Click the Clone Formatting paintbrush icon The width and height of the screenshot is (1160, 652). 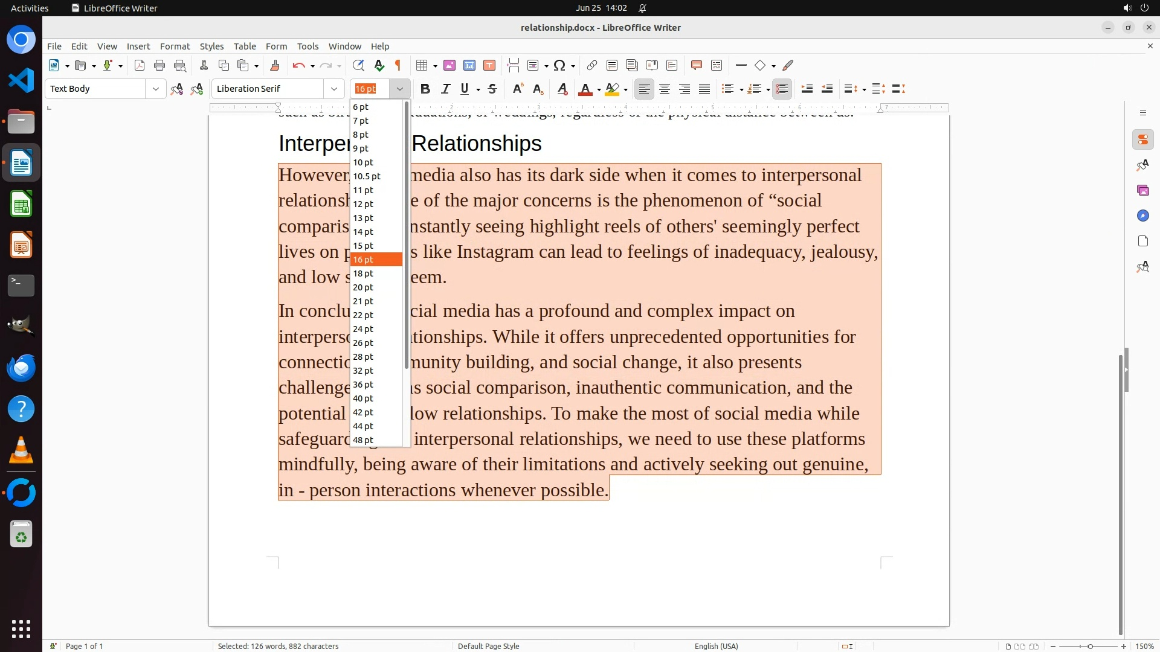point(274,65)
